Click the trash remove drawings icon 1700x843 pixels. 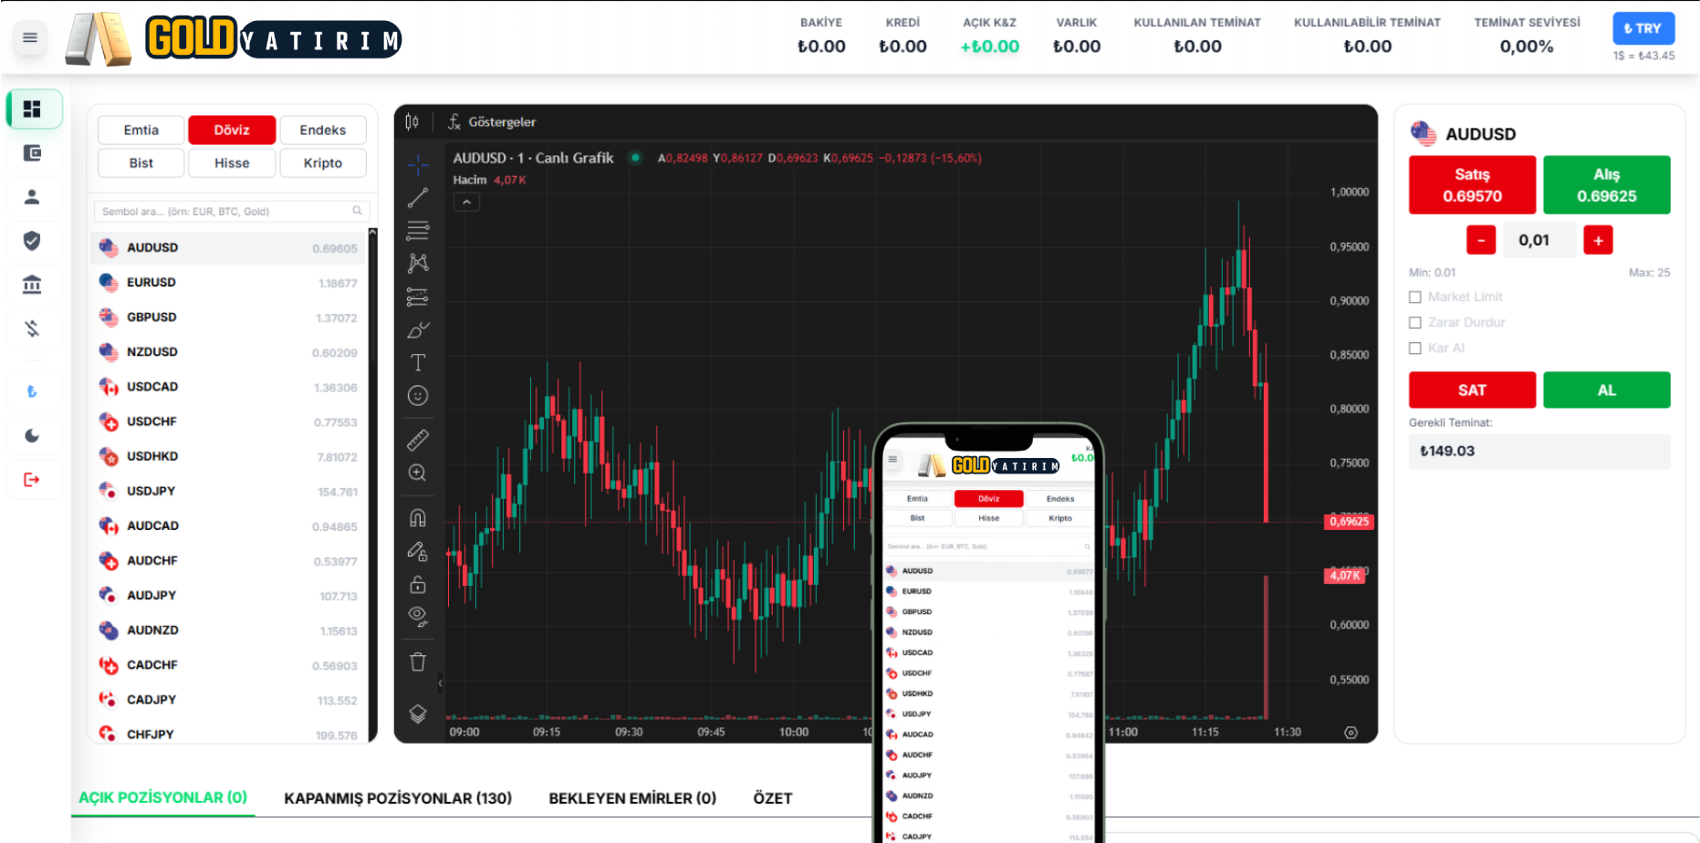(x=418, y=662)
